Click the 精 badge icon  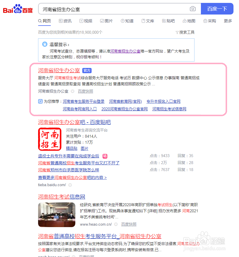click(x=105, y=156)
